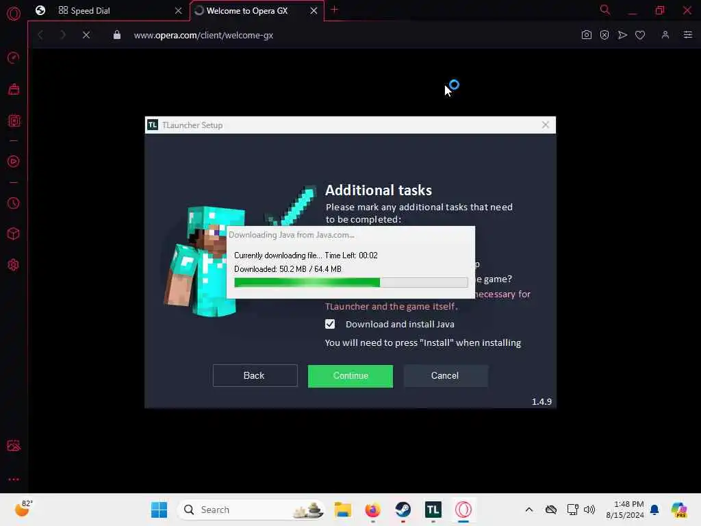The height and width of the screenshot is (526, 701).
Task: Open File Explorer from taskbar
Action: (343, 510)
